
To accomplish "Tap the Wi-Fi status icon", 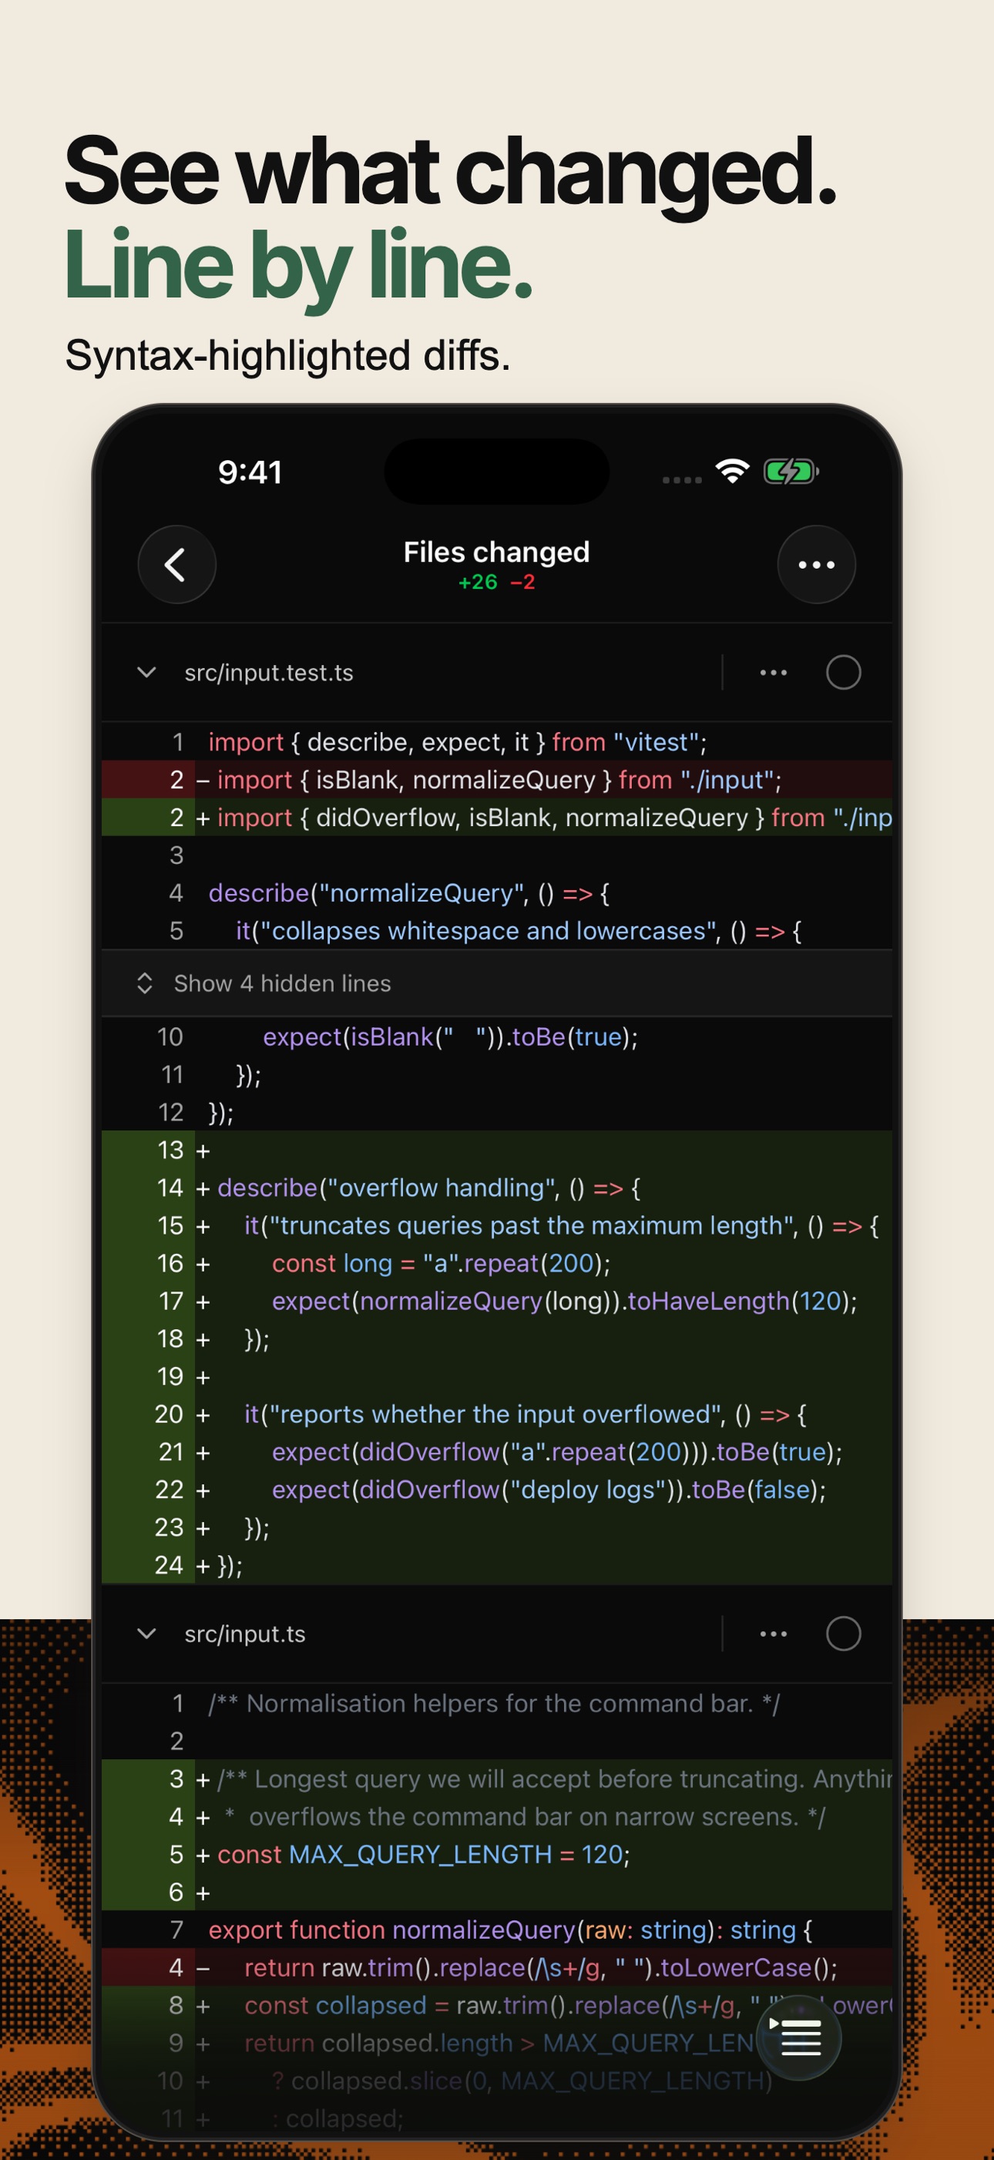I will click(732, 472).
